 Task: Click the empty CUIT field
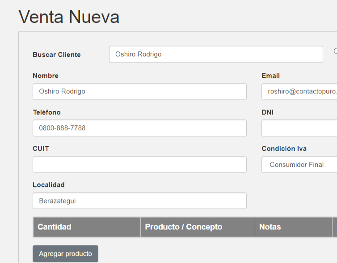tap(139, 164)
